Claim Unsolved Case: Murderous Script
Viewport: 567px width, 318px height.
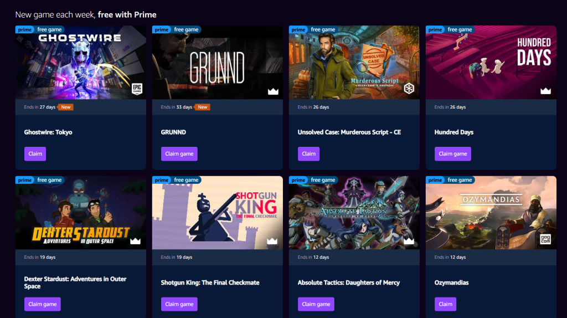[308, 154]
